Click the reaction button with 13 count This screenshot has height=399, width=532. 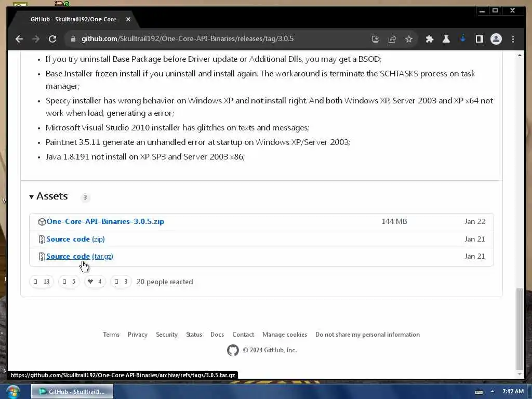tap(42, 282)
